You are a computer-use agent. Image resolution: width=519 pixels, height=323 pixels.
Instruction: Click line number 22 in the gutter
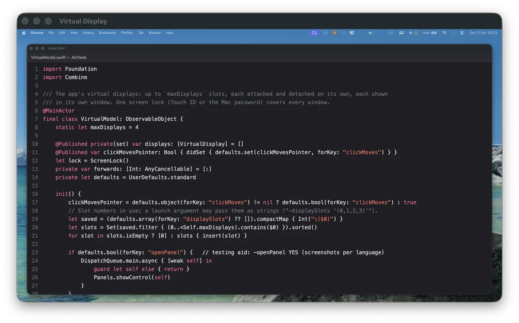click(x=35, y=244)
